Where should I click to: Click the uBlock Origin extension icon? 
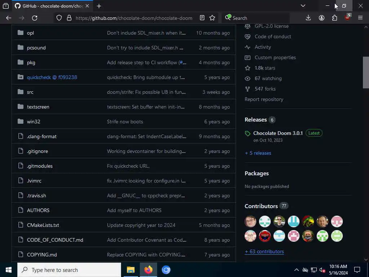[x=348, y=17]
